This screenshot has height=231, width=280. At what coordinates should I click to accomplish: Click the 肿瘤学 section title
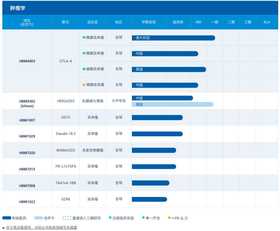(17, 8)
